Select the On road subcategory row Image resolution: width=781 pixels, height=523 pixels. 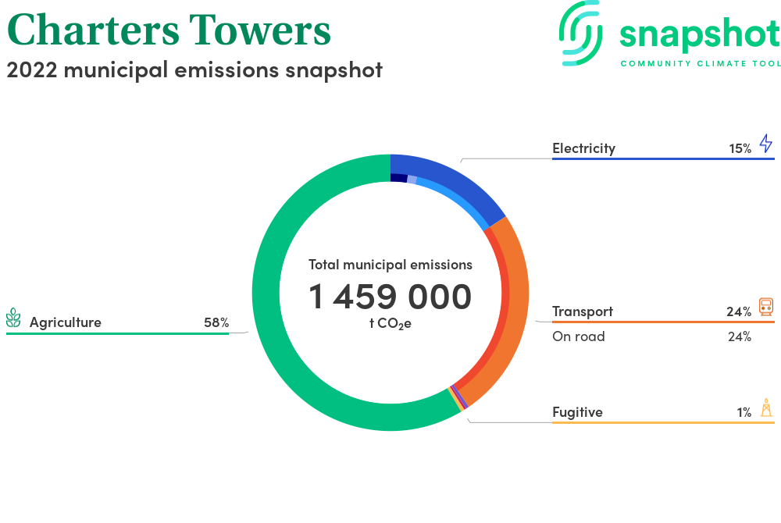click(x=578, y=336)
